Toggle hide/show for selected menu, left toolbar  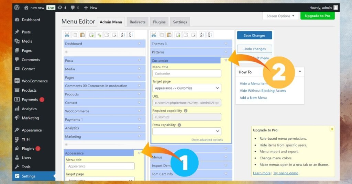click(107, 35)
